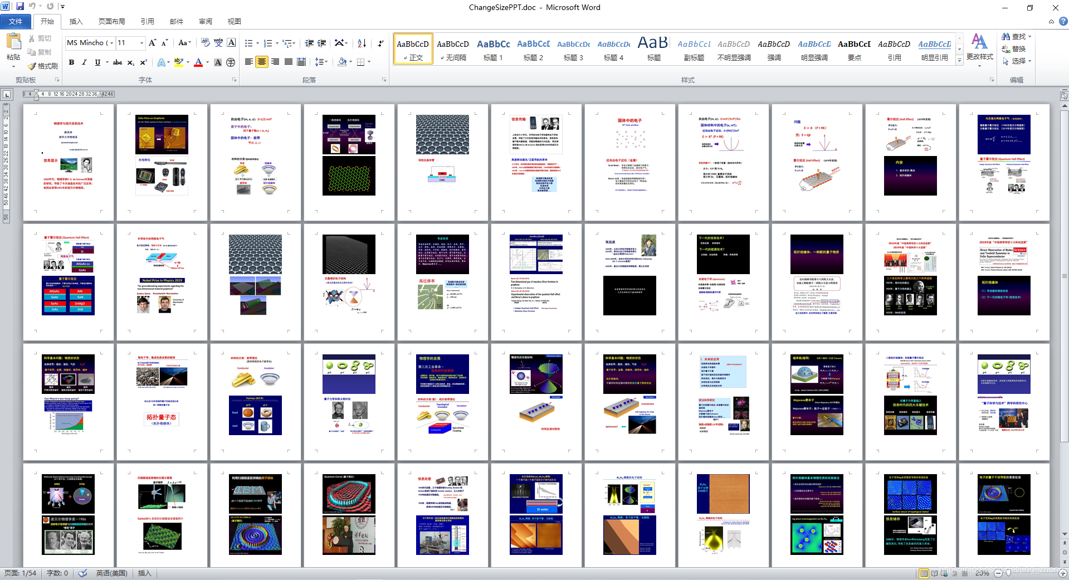Switch to the Page Layout (页面布局) tab
This screenshot has width=1069, height=580.
[x=111, y=22]
